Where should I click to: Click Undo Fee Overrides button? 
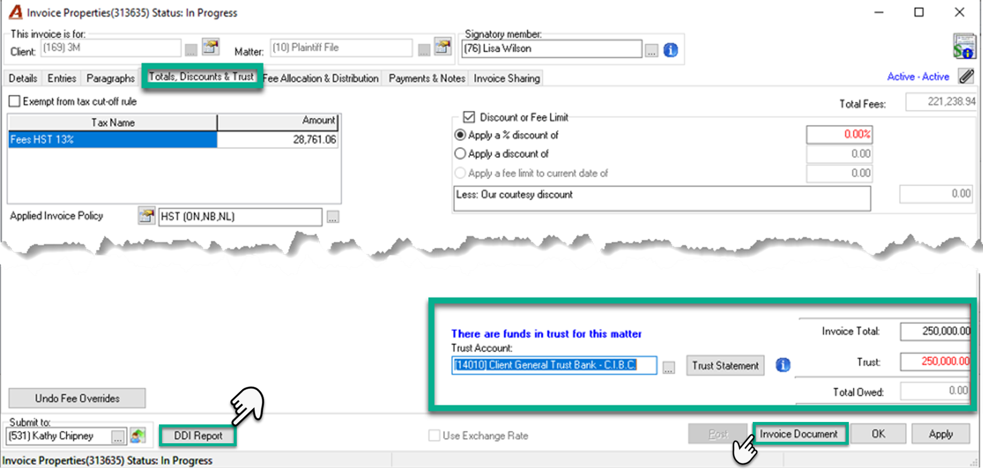pos(77,398)
